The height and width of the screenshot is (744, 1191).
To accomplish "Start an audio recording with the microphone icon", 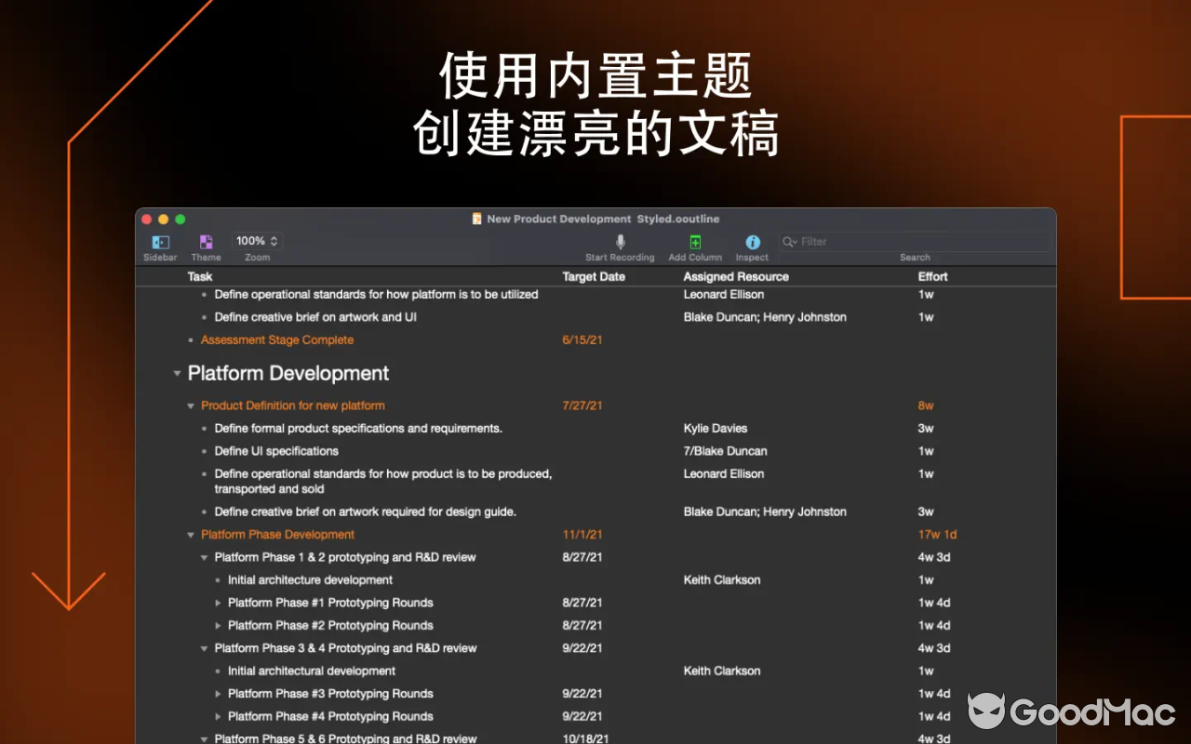I will (x=620, y=242).
